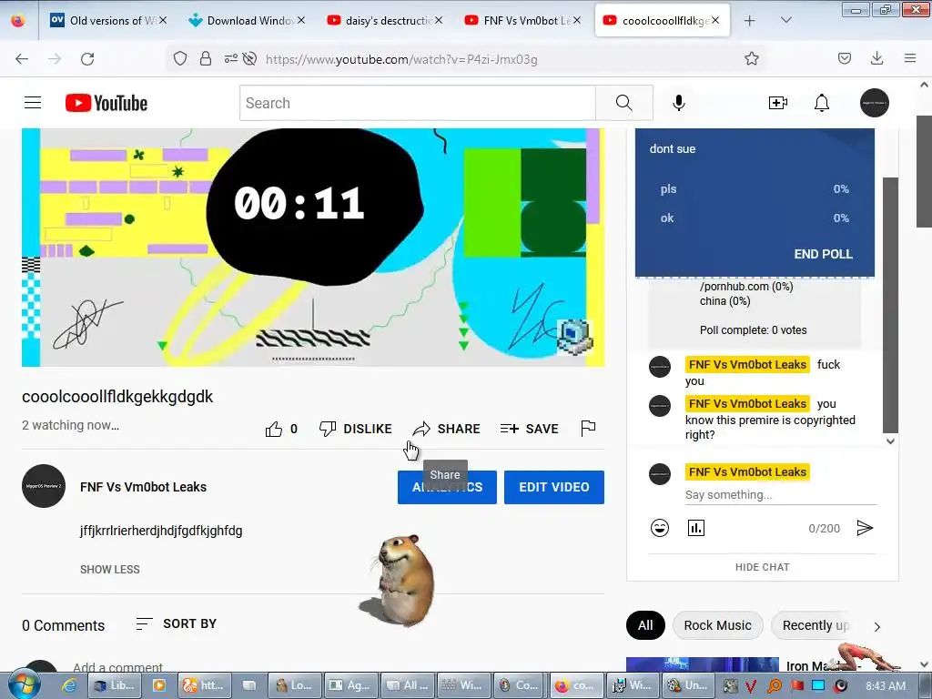Image resolution: width=932 pixels, height=699 pixels.
Task: Click HIDE CHAT
Action: [x=762, y=567]
